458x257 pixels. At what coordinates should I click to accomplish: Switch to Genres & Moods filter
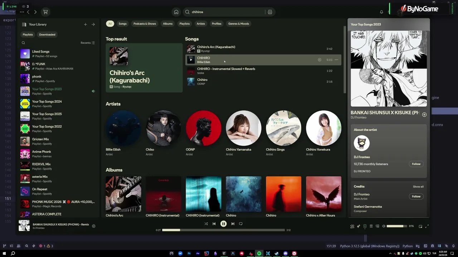coord(239,24)
